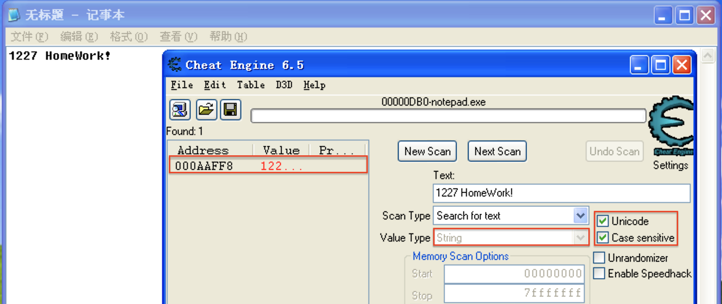Toggle the Case sensitive checkbox
The height and width of the screenshot is (304, 722).
(x=603, y=238)
